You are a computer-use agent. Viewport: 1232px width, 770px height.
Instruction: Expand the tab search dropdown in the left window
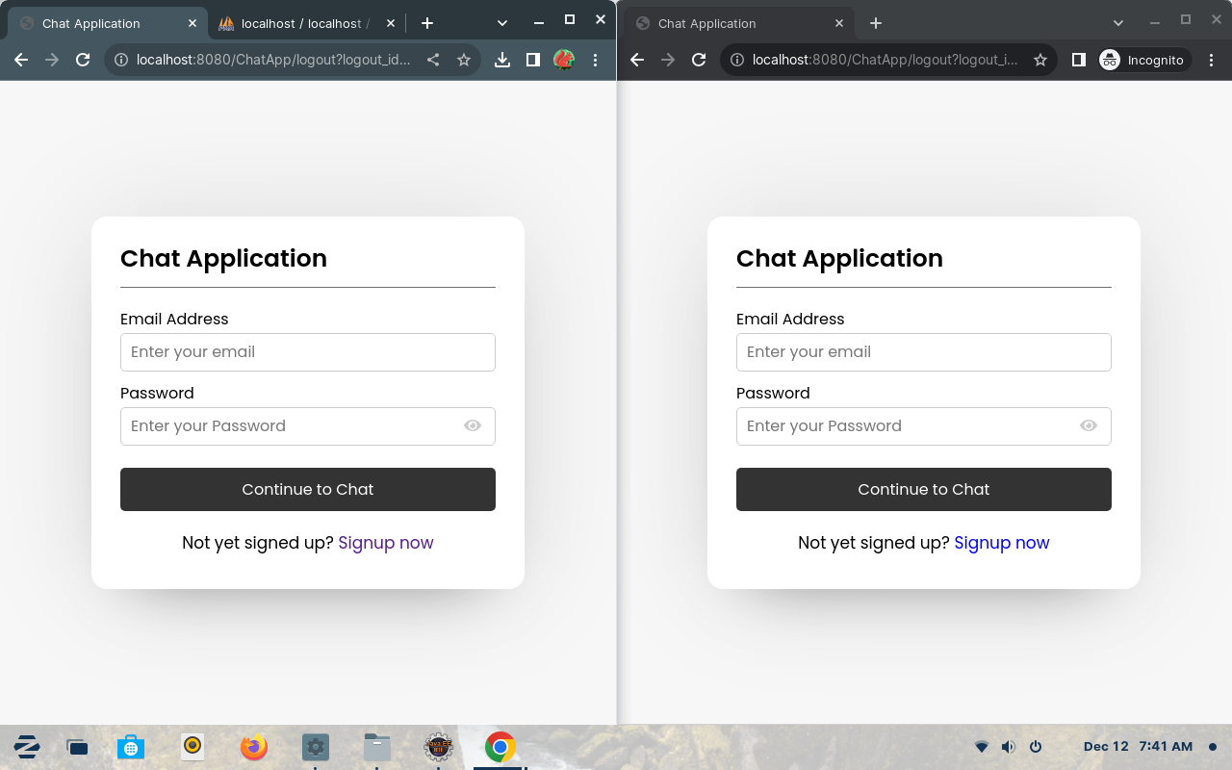[x=502, y=22]
